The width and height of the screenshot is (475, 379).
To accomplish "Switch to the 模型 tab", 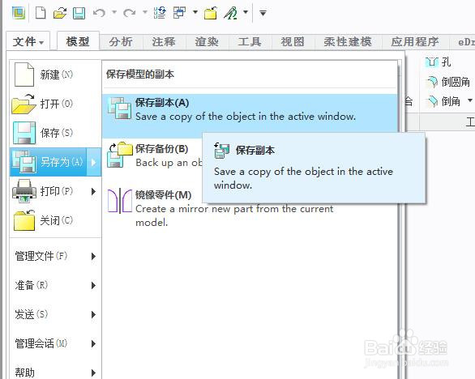I will tap(78, 41).
